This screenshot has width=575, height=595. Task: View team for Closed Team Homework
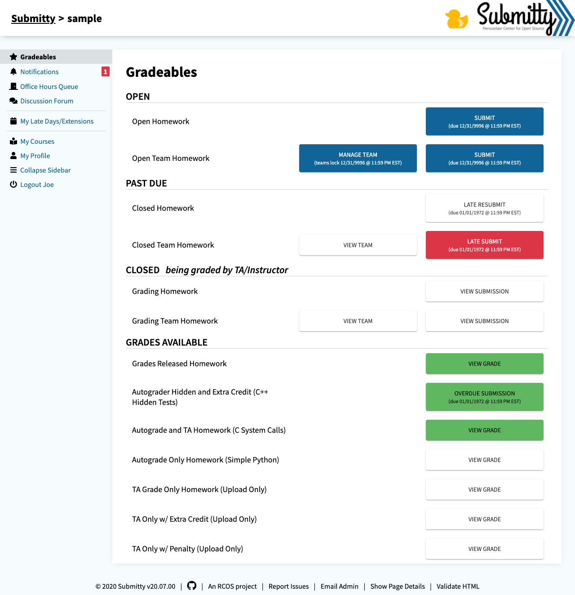[x=358, y=245]
